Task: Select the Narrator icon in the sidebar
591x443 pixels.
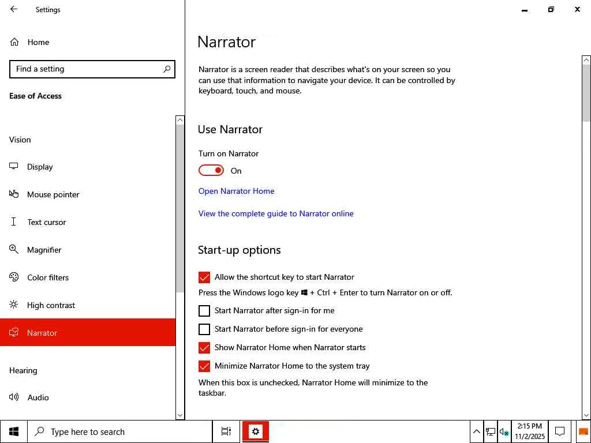Action: (14, 332)
